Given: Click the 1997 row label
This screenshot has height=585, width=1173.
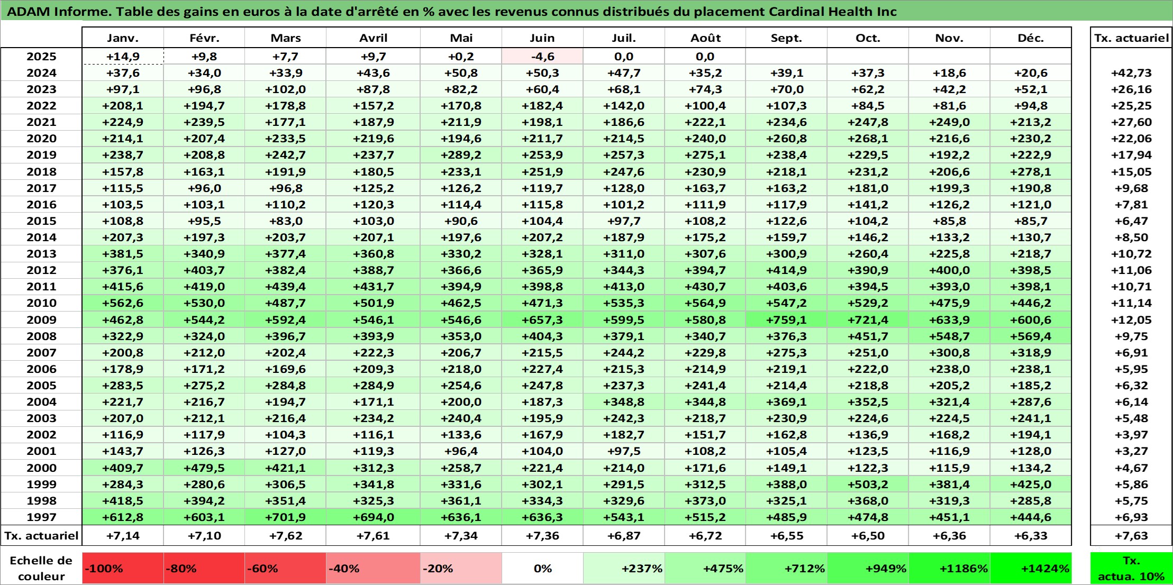Looking at the screenshot, I should coord(41,517).
